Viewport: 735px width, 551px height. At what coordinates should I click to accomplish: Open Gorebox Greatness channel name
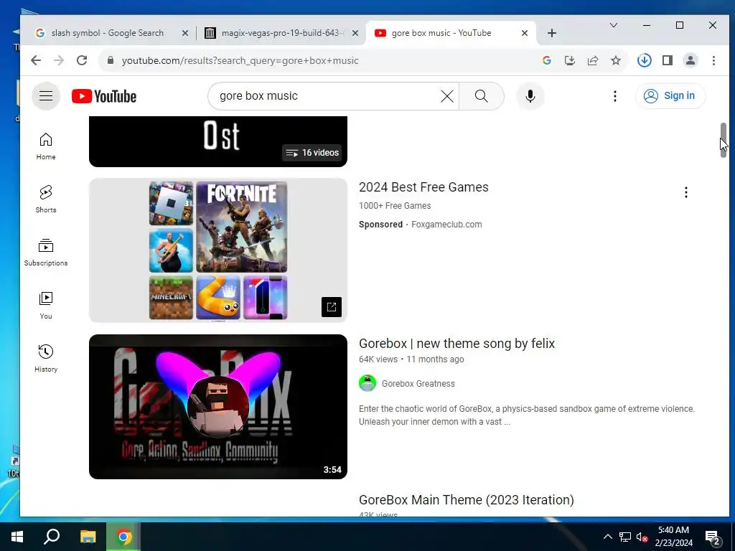(x=418, y=384)
